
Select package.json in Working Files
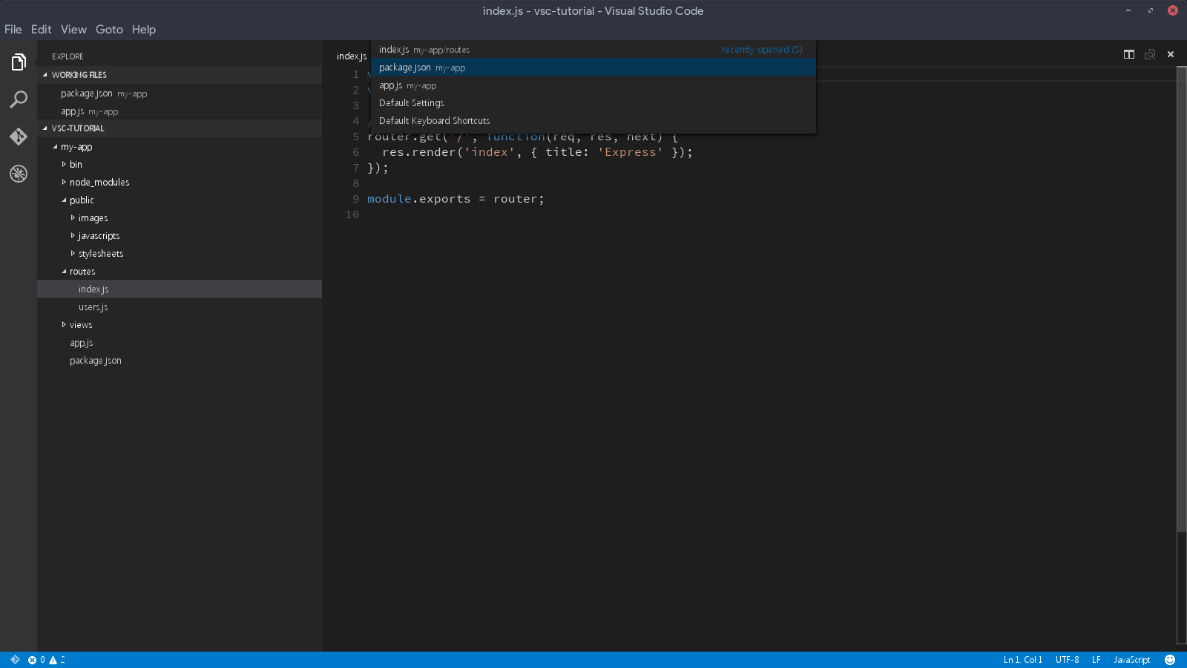(180, 94)
